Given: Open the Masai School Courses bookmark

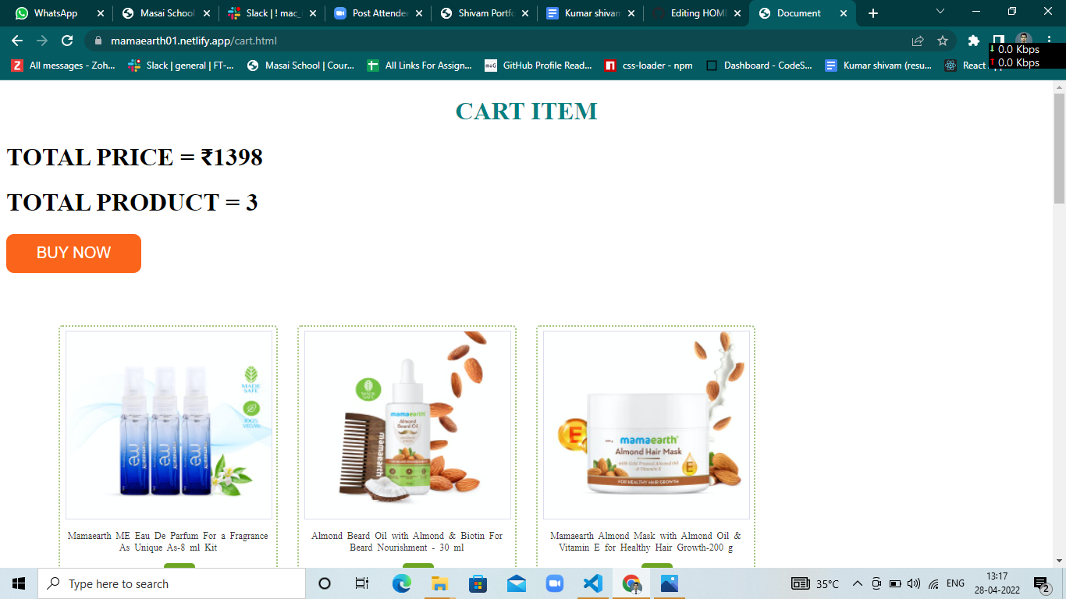Looking at the screenshot, I should tap(300, 66).
